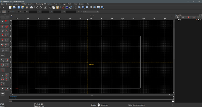
Task: Click the vertical scrollbar beside the drawing area
Action: click(174, 56)
